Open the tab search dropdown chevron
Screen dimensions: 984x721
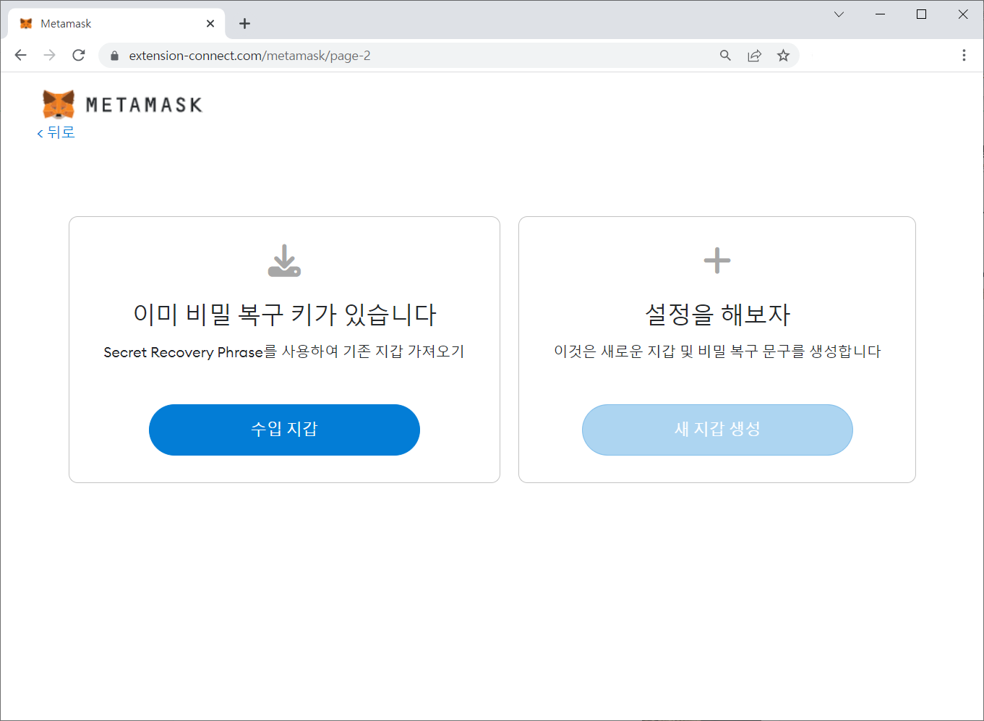(839, 14)
